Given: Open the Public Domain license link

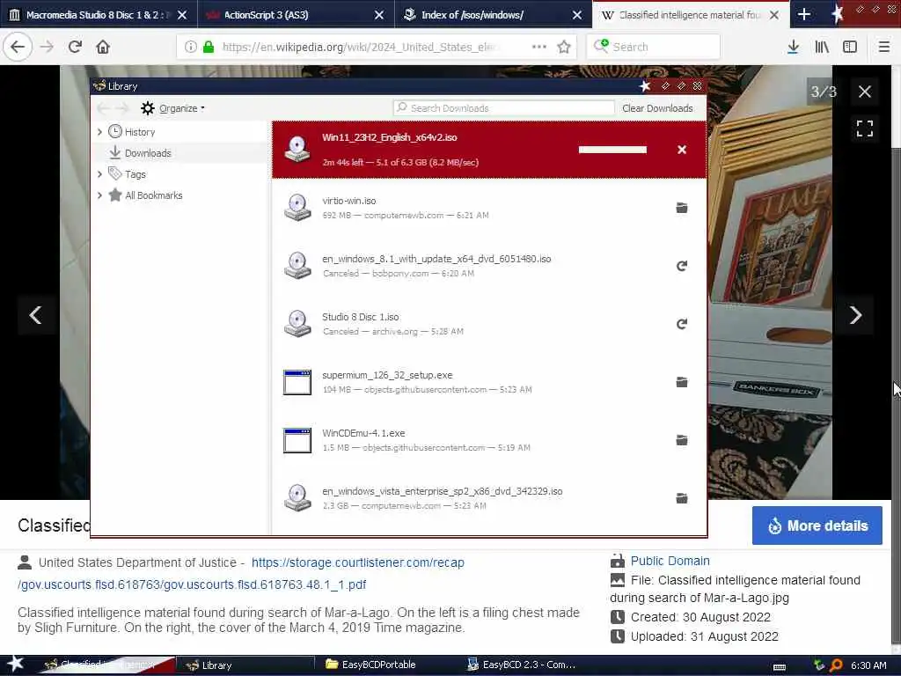Looking at the screenshot, I should pos(670,561).
